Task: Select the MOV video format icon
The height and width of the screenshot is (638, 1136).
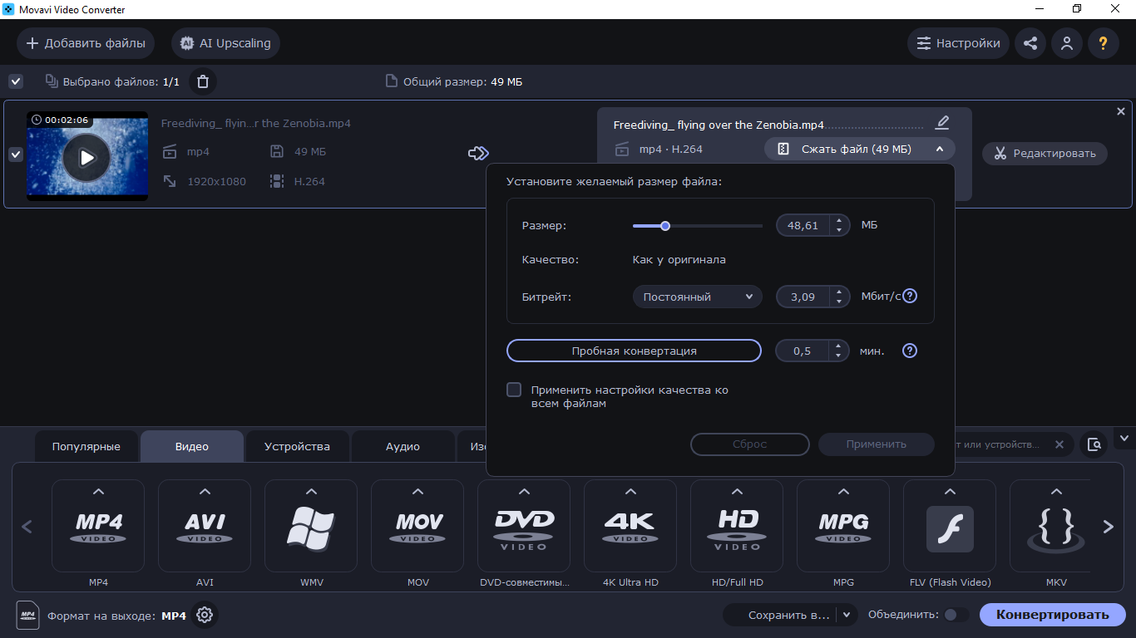Action: [417, 526]
